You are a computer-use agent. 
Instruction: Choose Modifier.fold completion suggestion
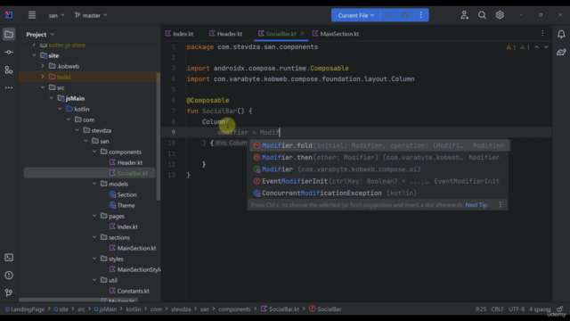379,145
